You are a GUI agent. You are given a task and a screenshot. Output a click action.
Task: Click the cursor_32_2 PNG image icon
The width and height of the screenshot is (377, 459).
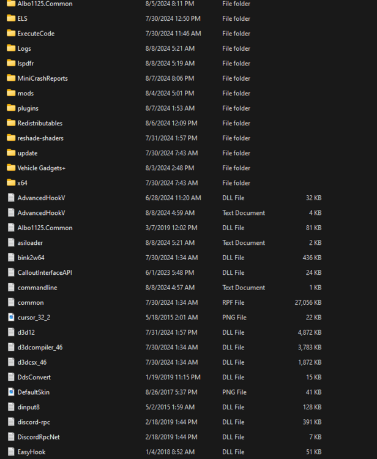11,317
